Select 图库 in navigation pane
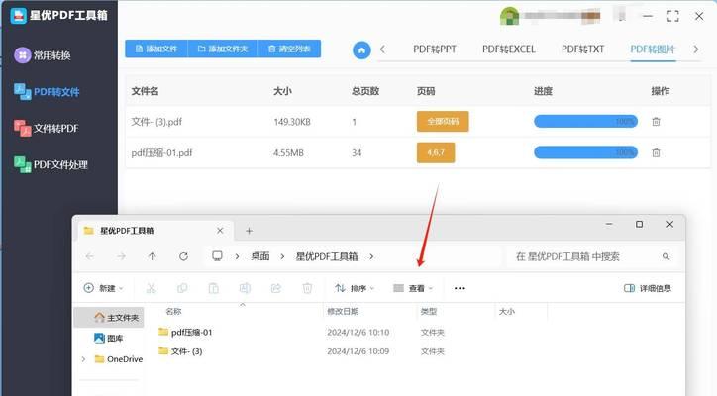717x396 pixels. pyautogui.click(x=108, y=338)
